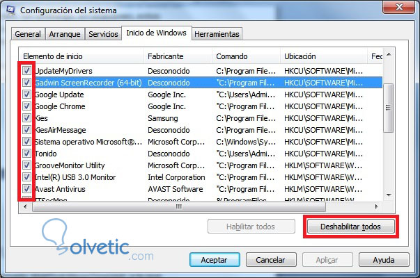Confirm with the Aceptar button
This screenshot has height=278, width=420.
[x=215, y=260]
